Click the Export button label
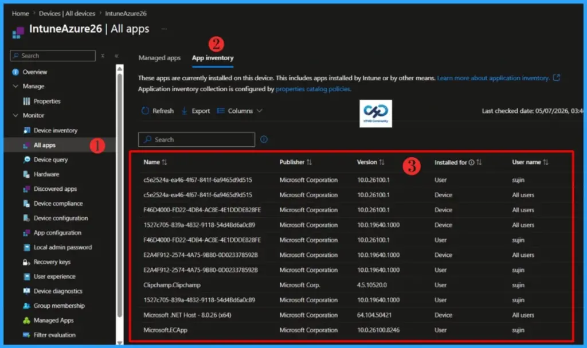 [201, 111]
